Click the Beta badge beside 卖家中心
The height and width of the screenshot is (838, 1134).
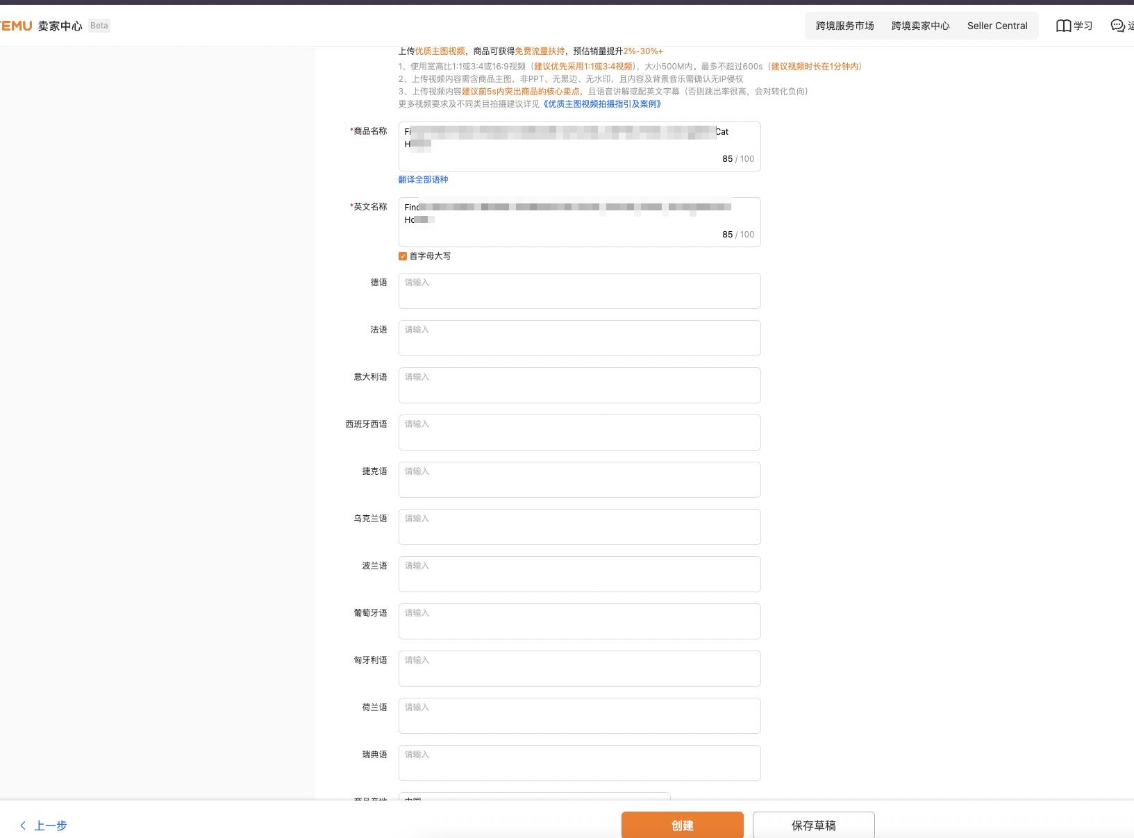(99, 26)
